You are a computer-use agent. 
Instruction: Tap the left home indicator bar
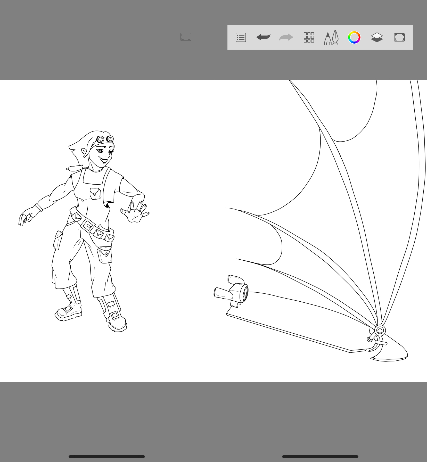(107, 457)
